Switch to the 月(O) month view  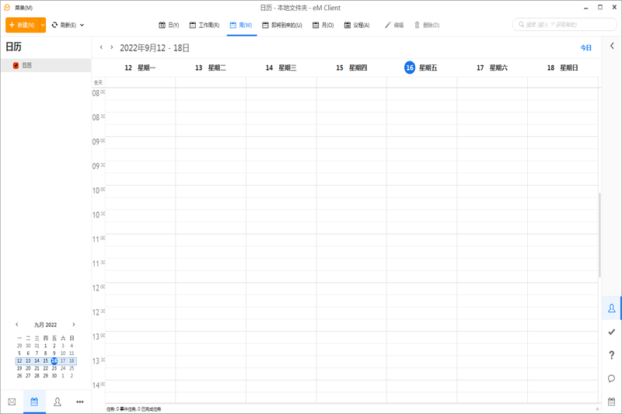(322, 25)
